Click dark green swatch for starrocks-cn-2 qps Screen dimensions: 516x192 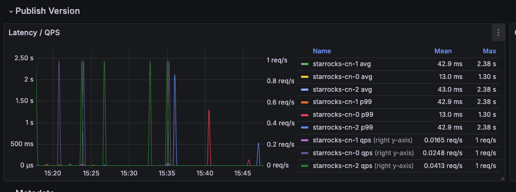point(305,165)
